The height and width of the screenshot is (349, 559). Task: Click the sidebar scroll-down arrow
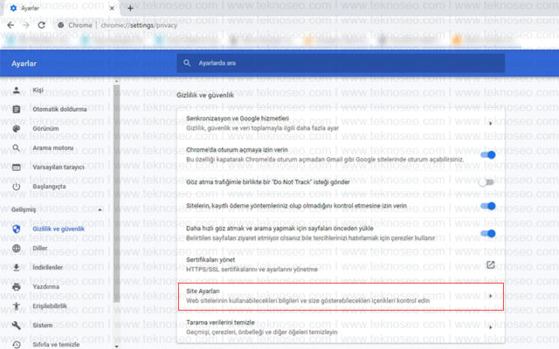point(116,346)
